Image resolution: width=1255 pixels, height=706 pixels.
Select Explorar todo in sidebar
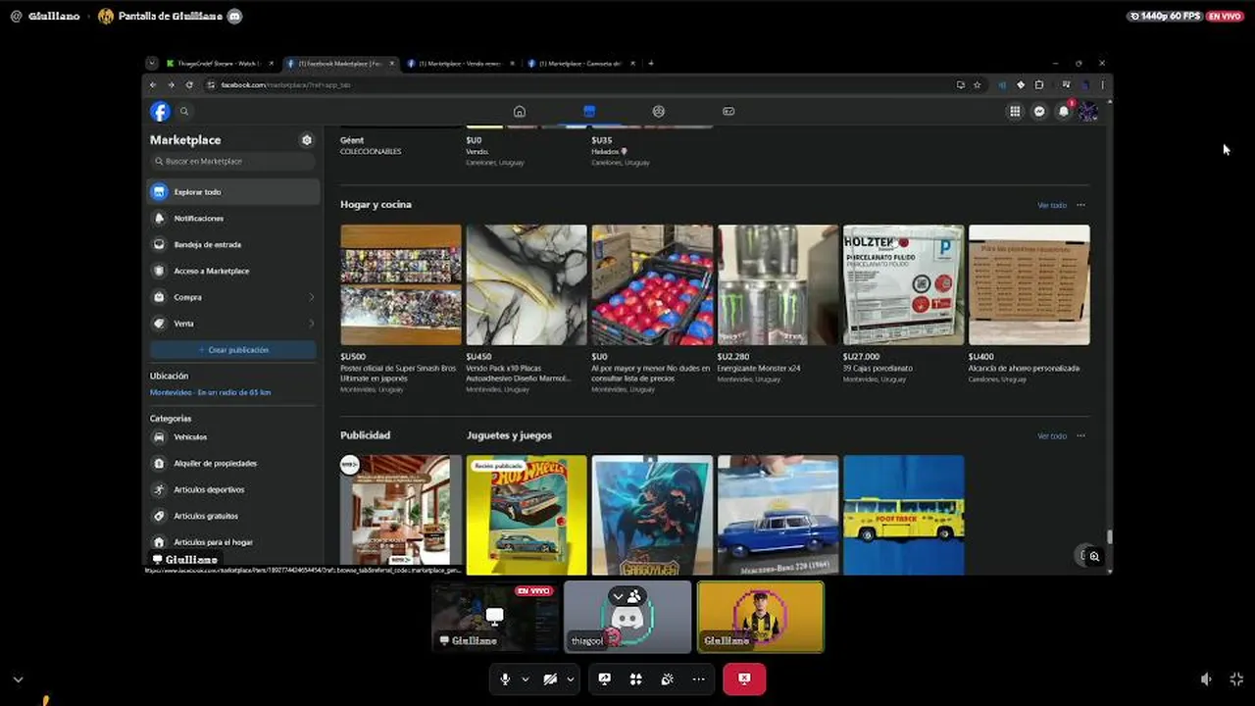tap(233, 192)
